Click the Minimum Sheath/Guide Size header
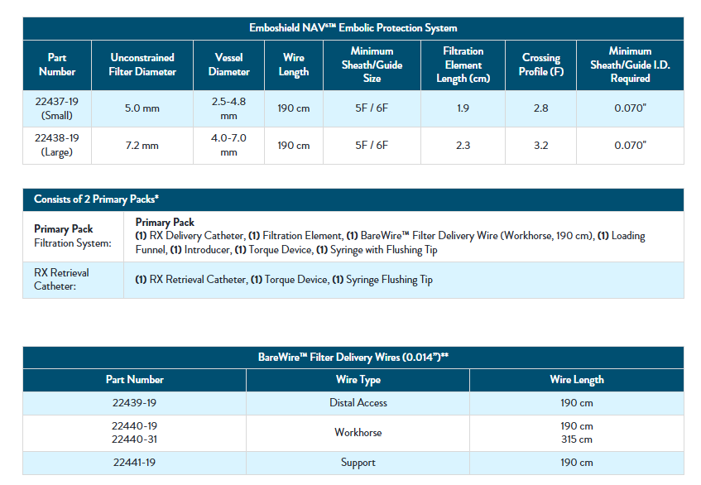701x485 pixels. click(x=372, y=65)
